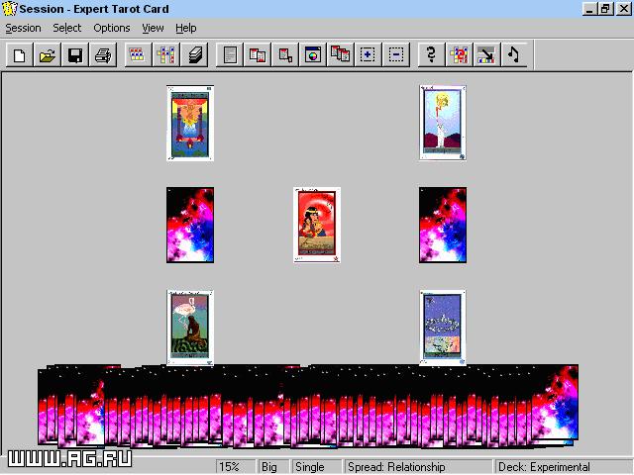This screenshot has height=475, width=634.
Task: Open a saved session via folder icon
Action: click(47, 55)
